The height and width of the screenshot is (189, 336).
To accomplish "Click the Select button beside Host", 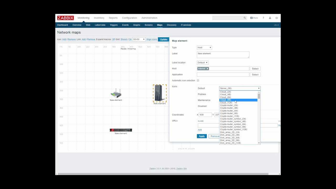I will coord(255,69).
